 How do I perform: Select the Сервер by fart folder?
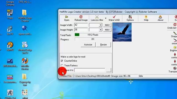pos(25,80)
